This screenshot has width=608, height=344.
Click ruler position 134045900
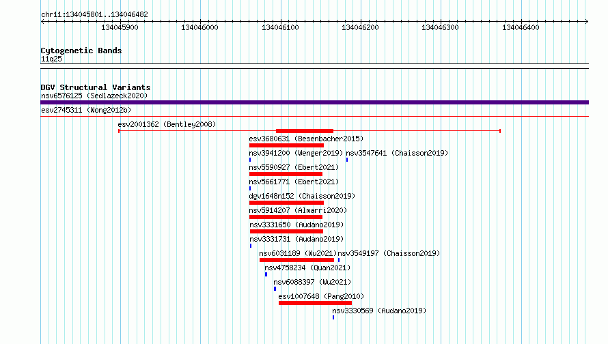[120, 27]
